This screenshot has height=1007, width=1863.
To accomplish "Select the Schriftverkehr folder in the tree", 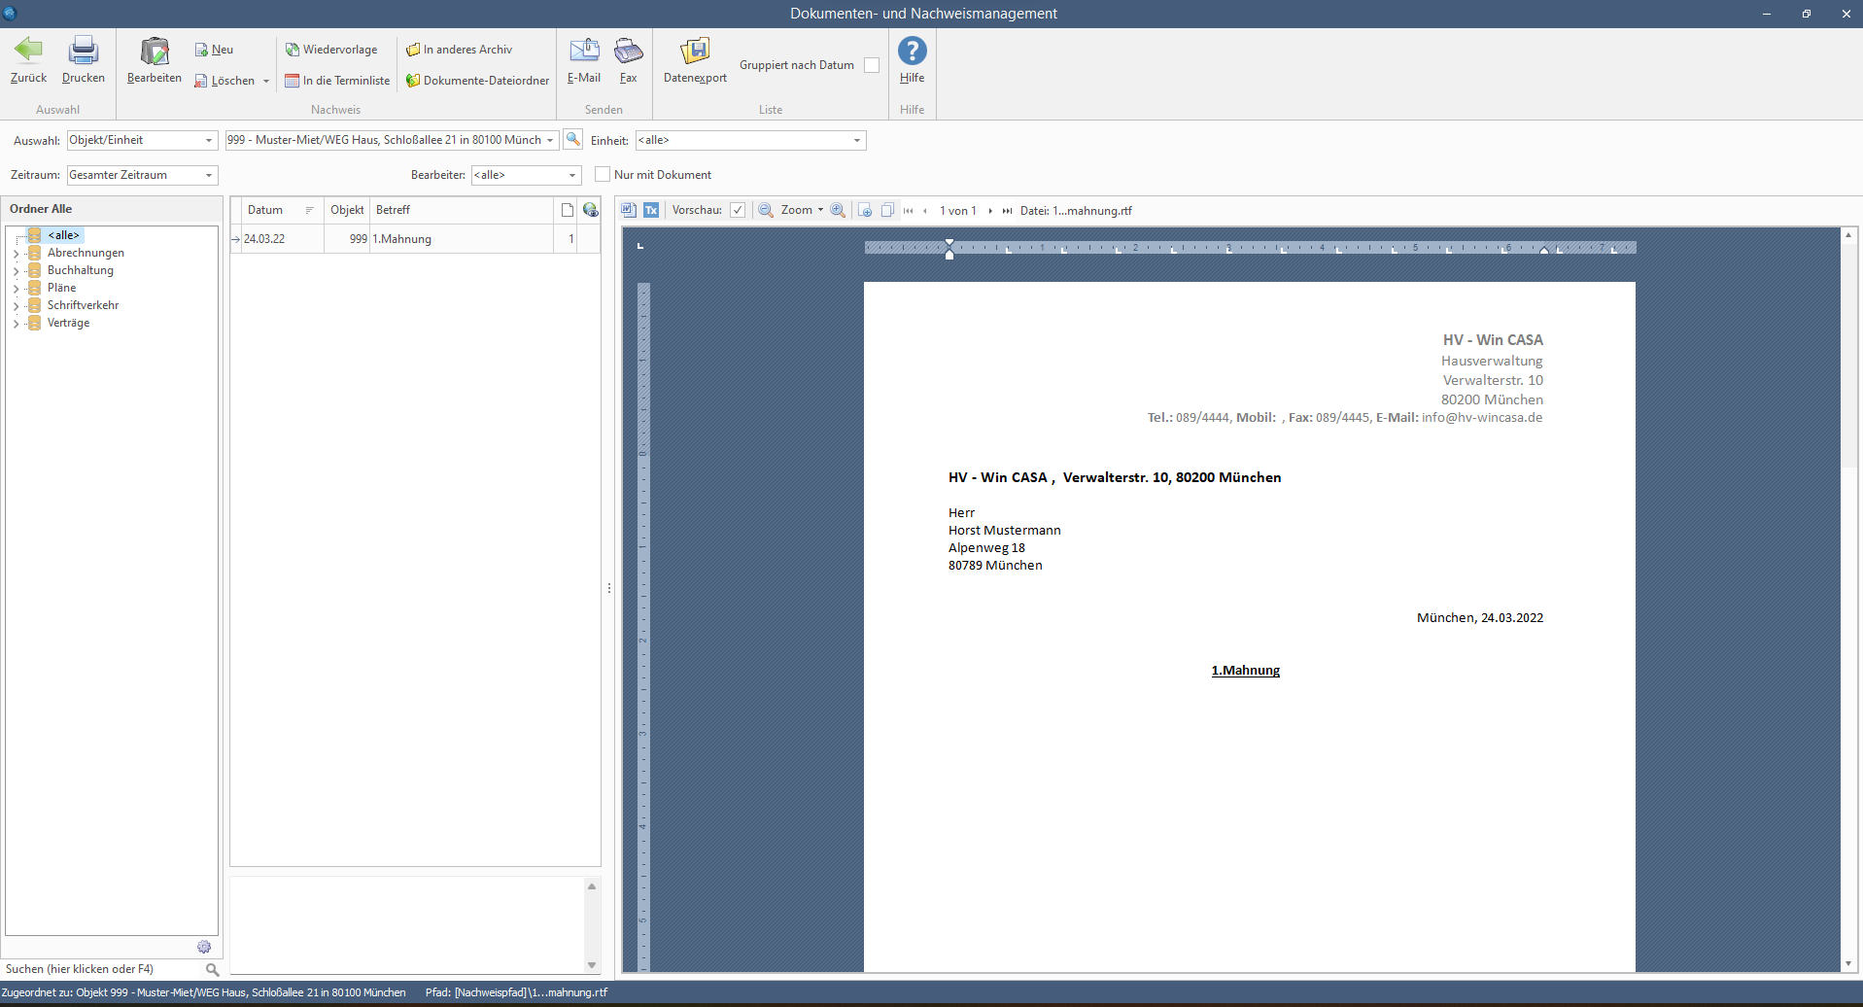I will (x=83, y=305).
